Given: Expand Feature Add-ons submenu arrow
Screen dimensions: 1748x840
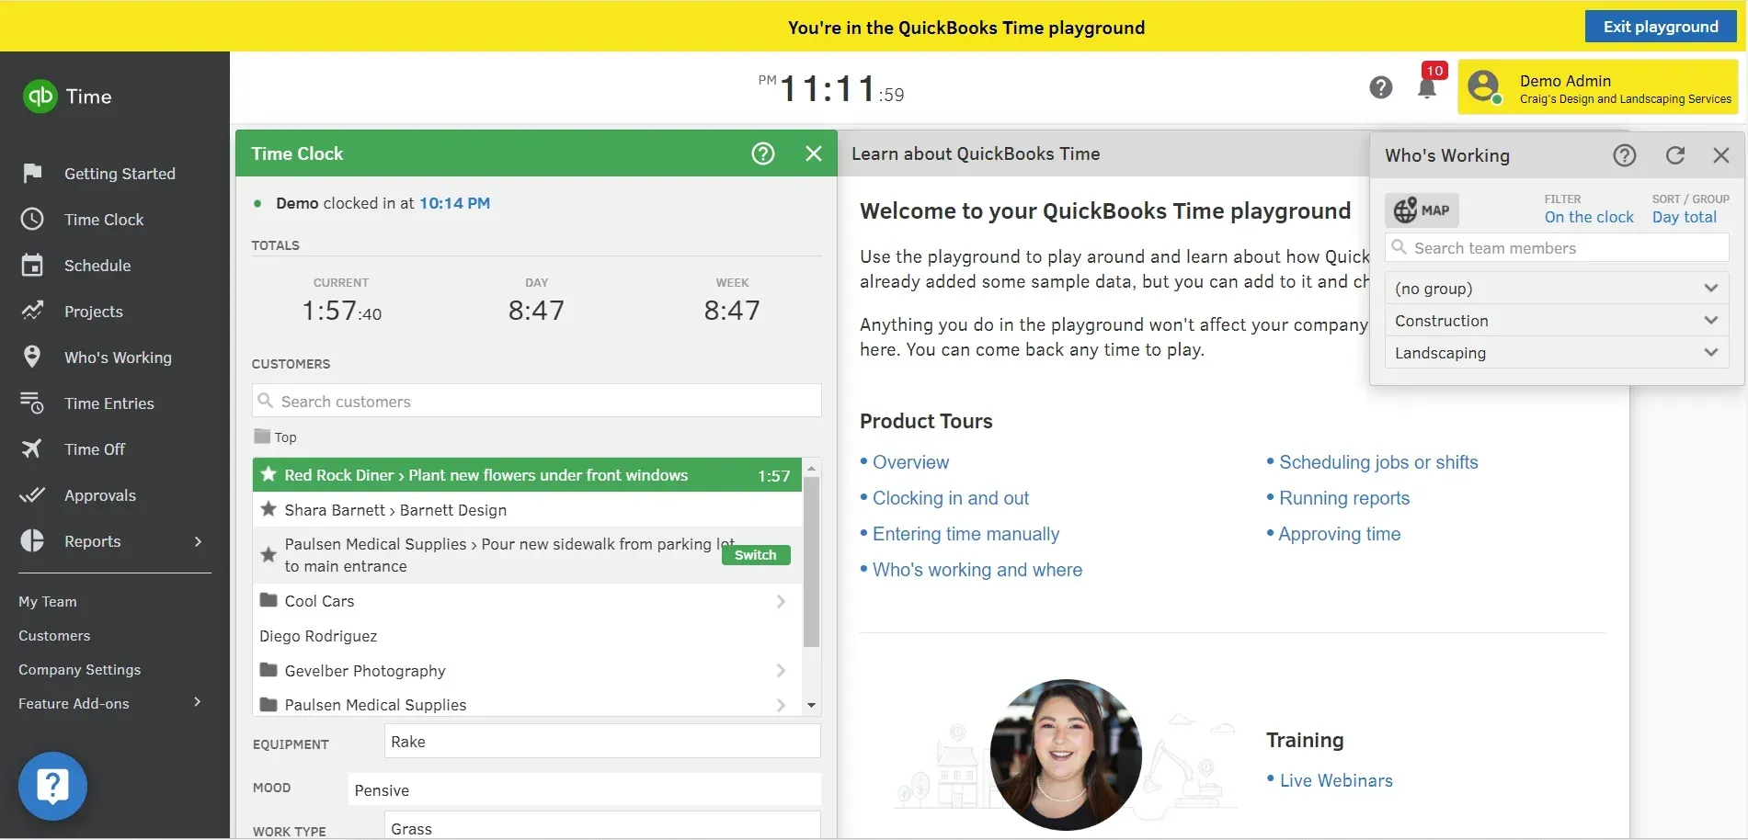Looking at the screenshot, I should click(198, 702).
